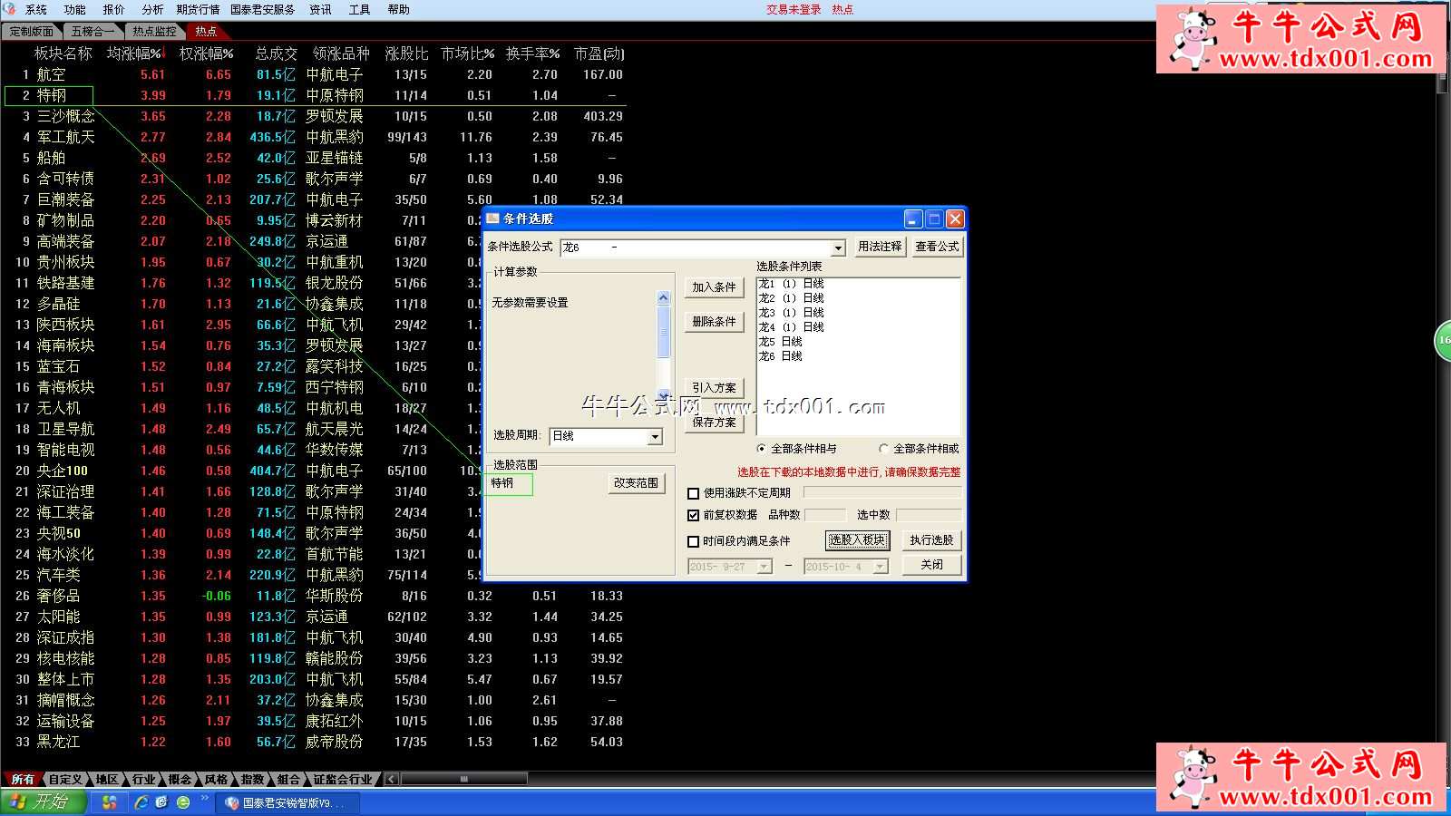This screenshot has height=816, width=1451.
Task: Switch to 定制版面 tab
Action: [31, 32]
